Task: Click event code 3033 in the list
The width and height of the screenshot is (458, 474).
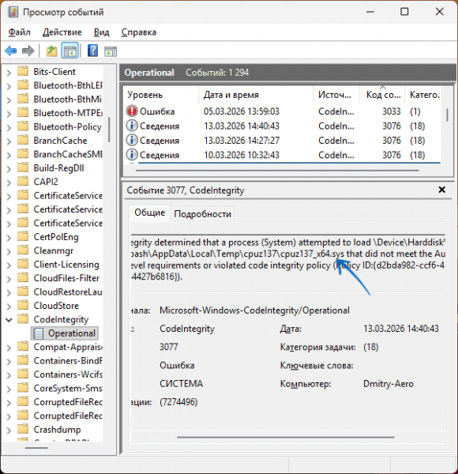Action: pyautogui.click(x=391, y=111)
